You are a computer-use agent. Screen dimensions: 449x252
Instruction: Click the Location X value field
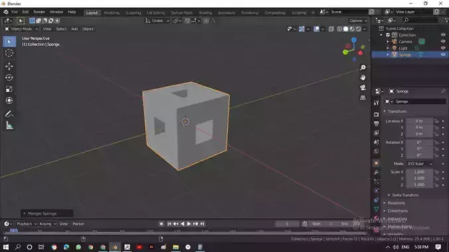point(419,121)
